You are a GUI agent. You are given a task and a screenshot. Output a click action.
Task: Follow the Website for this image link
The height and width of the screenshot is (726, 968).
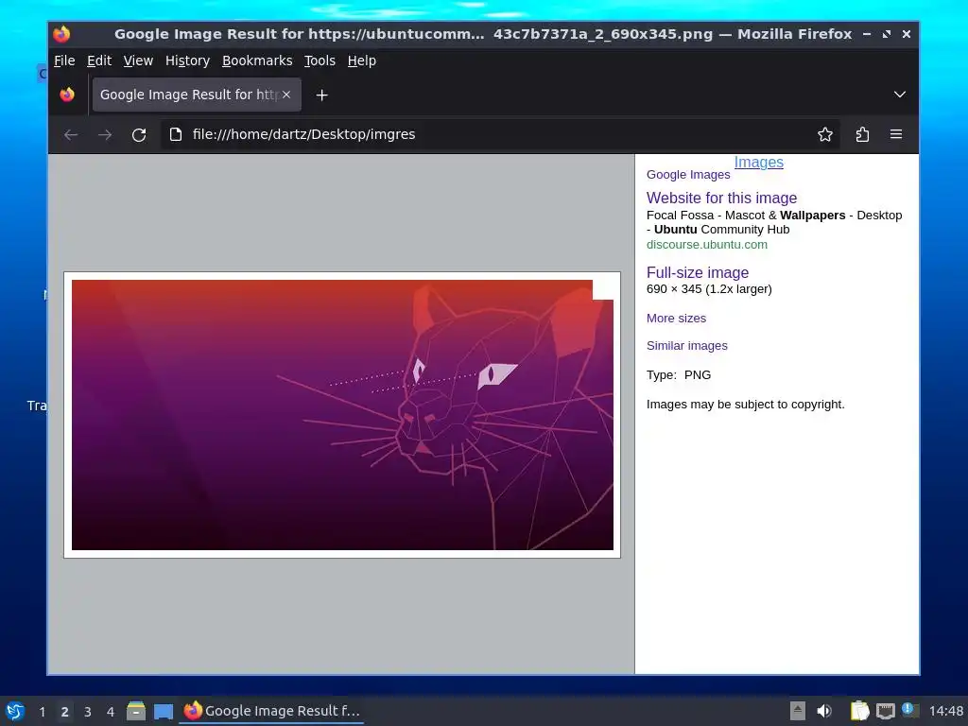coord(721,199)
